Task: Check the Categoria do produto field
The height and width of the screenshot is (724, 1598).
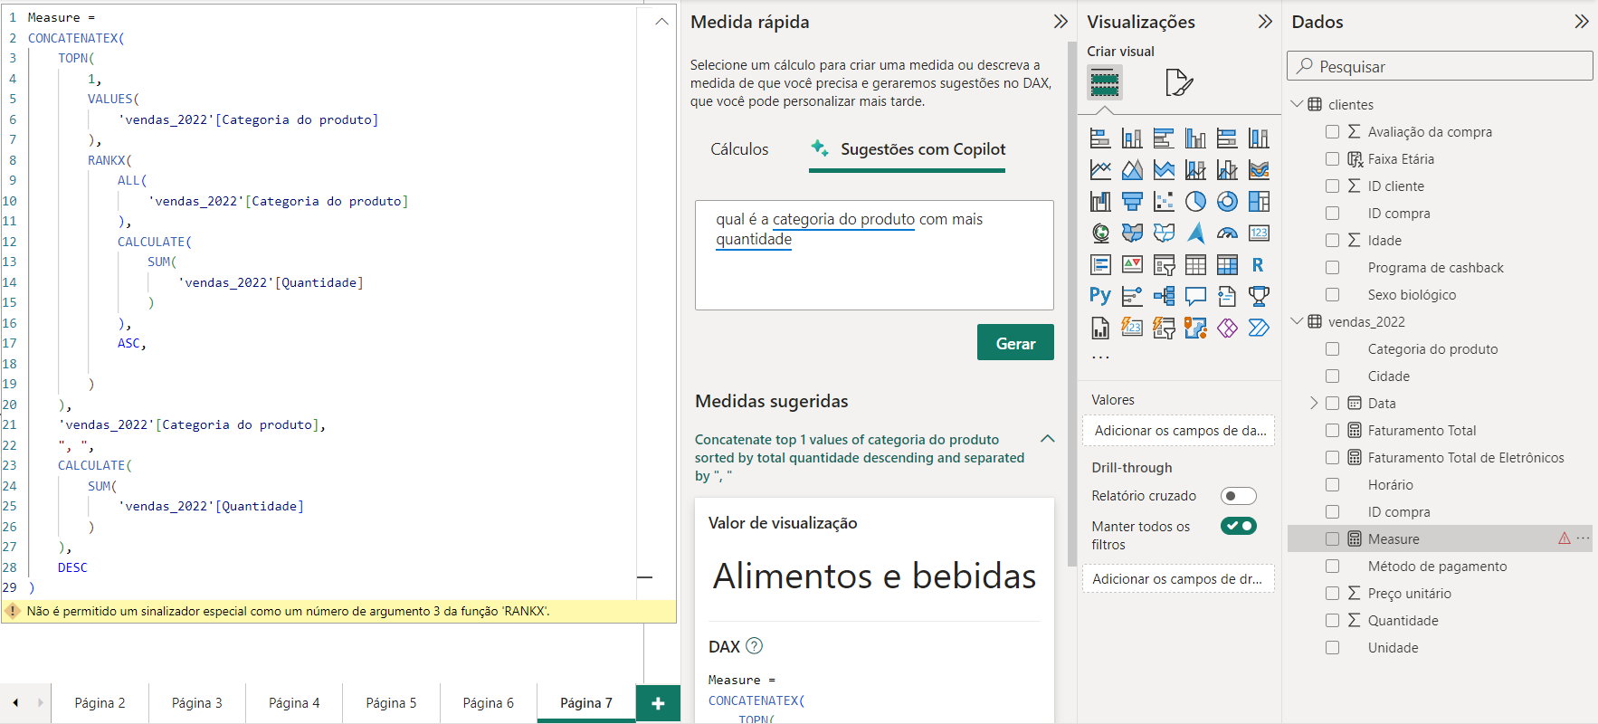Action: (1332, 349)
